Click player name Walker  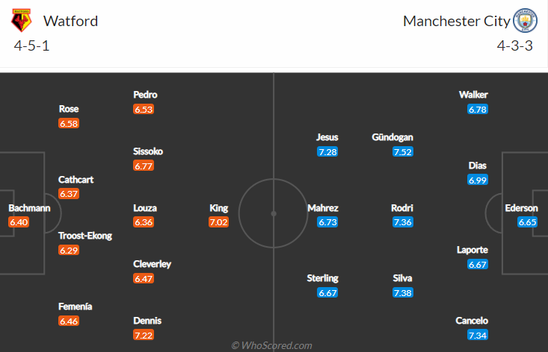click(x=474, y=95)
